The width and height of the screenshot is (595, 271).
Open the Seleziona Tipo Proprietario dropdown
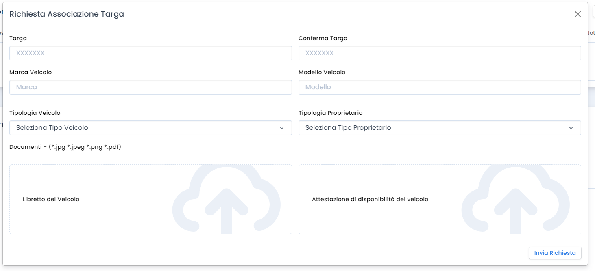click(x=439, y=128)
